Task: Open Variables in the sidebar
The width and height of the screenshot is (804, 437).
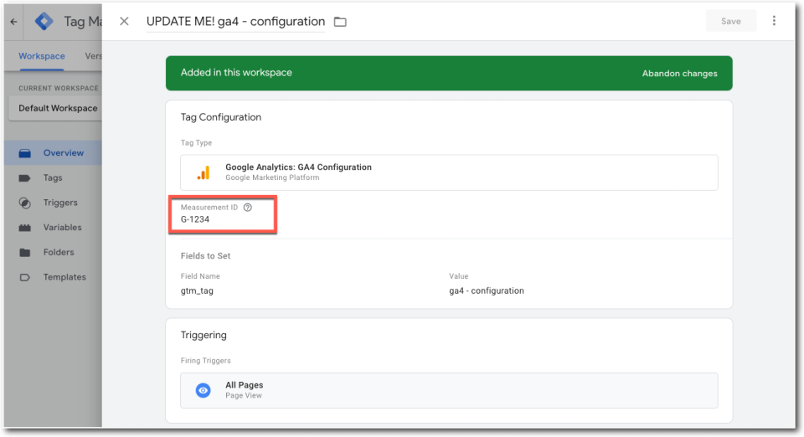Action: (x=54, y=228)
